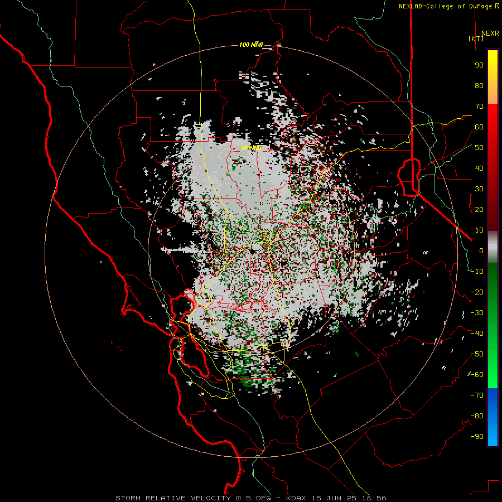Click the thick red Lake Tahoe outline
Screen dimensions: 502x502
tap(409, 176)
